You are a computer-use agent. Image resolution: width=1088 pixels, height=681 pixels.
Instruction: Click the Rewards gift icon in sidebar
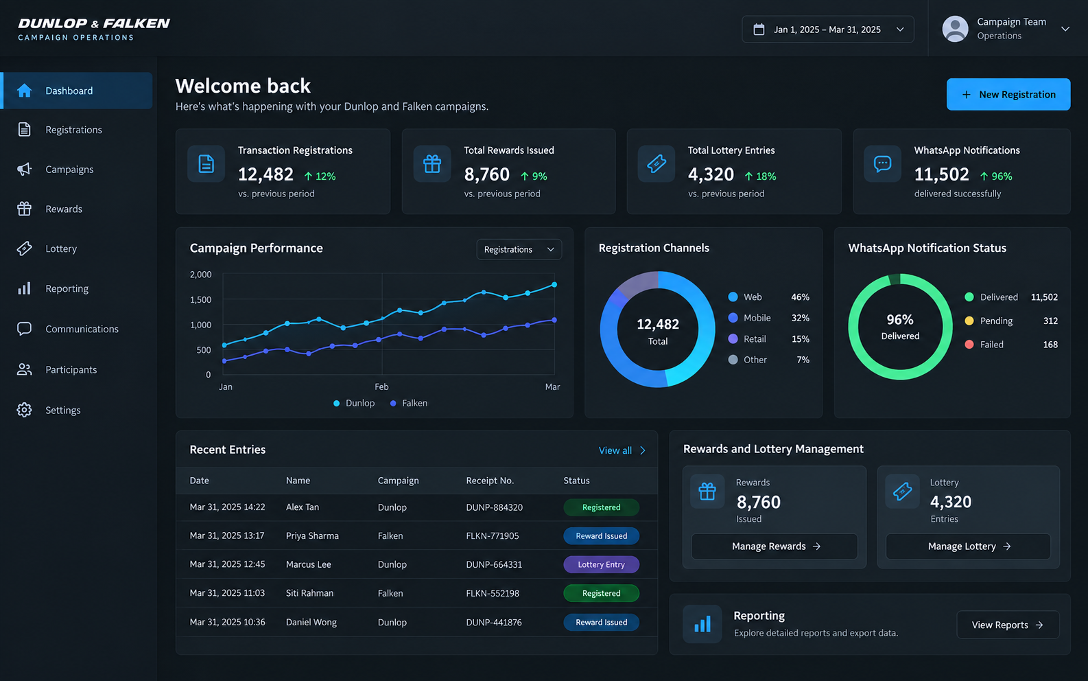pos(25,209)
